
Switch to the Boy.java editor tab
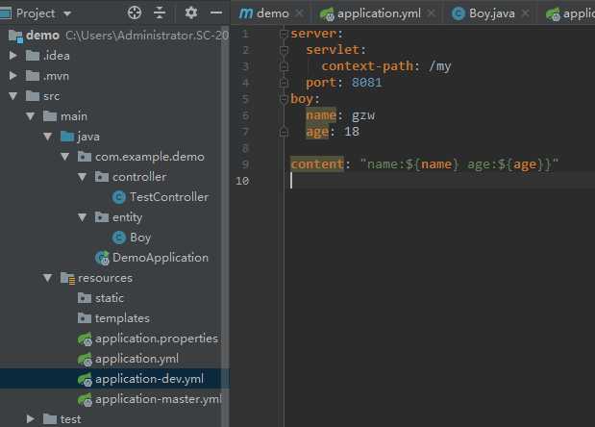[x=492, y=13]
